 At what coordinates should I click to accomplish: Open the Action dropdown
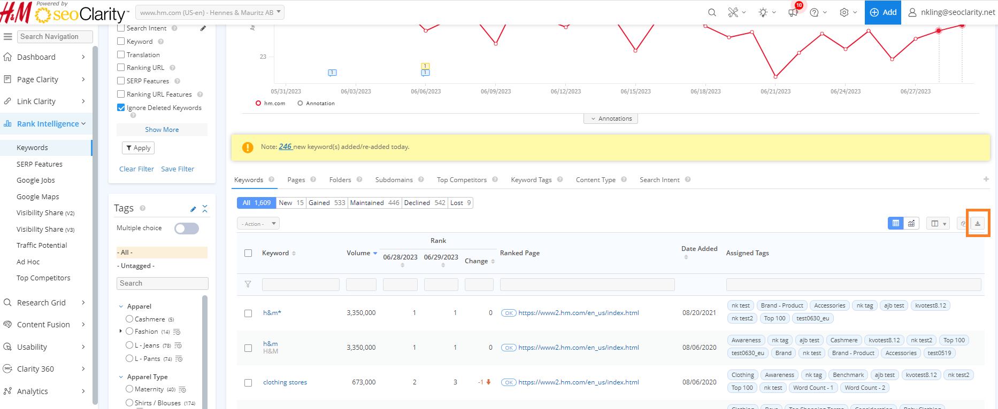[x=258, y=224]
